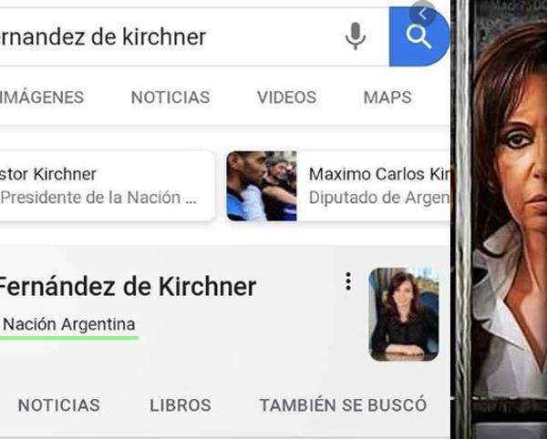Select the LIBROS panel tab
This screenshot has width=547, height=439.
click(181, 405)
